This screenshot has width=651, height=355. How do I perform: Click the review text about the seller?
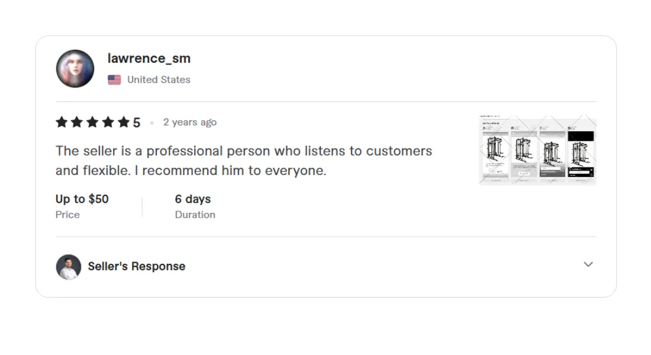pos(244,160)
